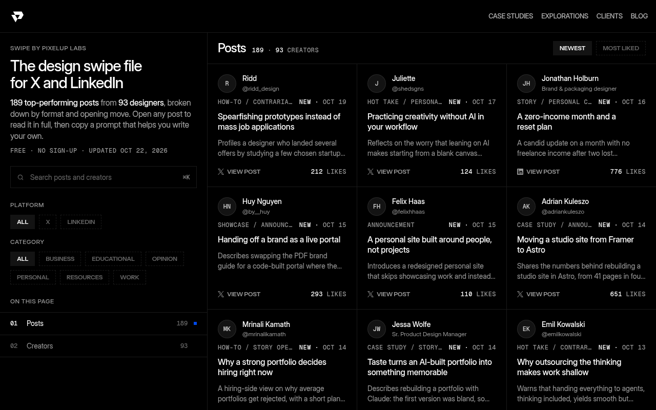Click the X icon on Juliette's post

371,172
